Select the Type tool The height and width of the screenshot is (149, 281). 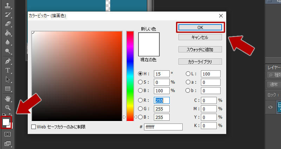[7, 70]
